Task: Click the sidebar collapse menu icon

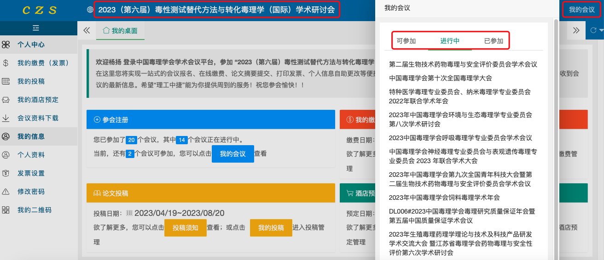Action: [x=36, y=28]
